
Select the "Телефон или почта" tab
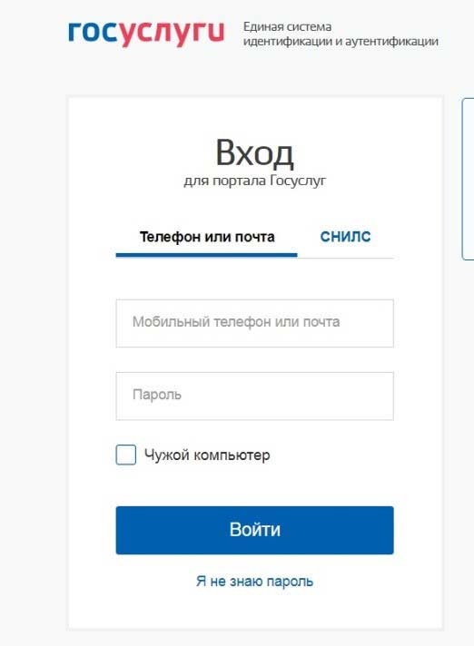[x=207, y=237]
